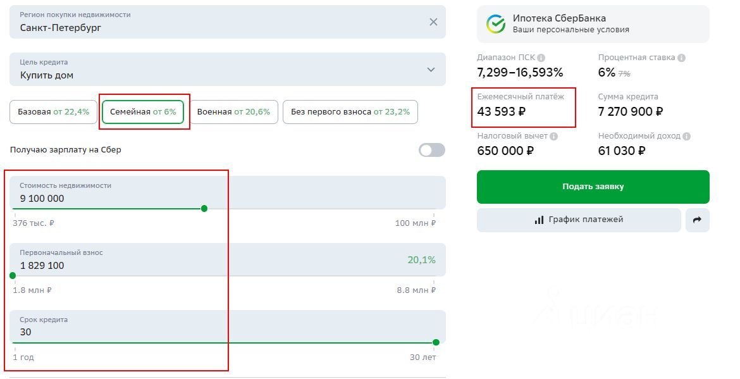Edit the Стоимость недвижимости value field
This screenshot has width=740, height=379.
click(x=228, y=192)
